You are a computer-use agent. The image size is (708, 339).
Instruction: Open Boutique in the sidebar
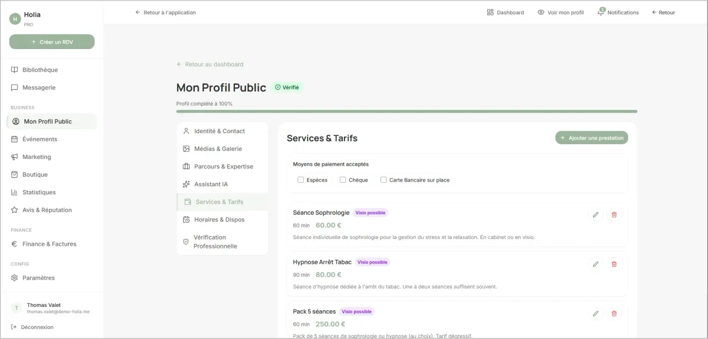(x=51, y=174)
